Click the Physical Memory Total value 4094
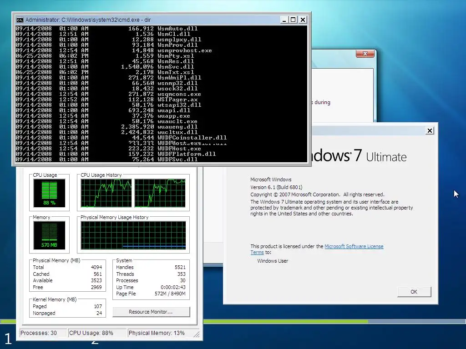 pyautogui.click(x=96, y=267)
